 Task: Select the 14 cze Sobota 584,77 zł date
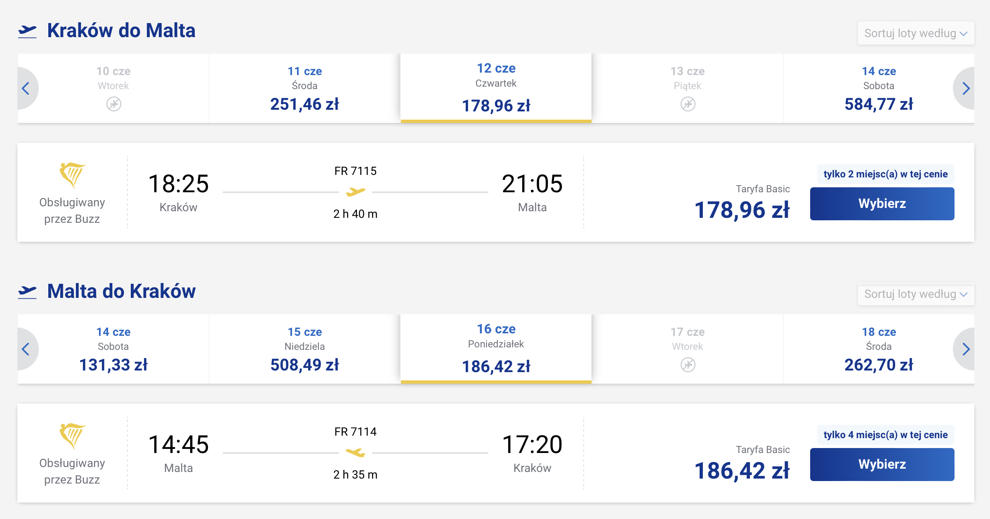click(879, 88)
